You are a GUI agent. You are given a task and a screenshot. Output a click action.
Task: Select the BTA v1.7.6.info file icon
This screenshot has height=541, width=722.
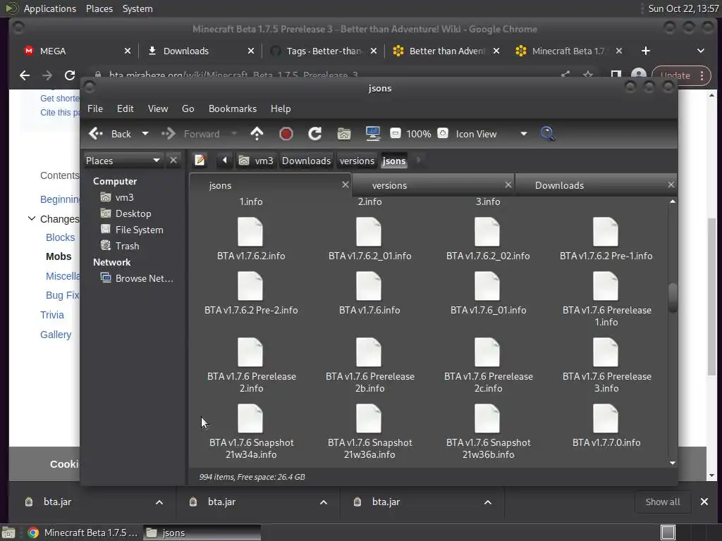tap(368, 286)
